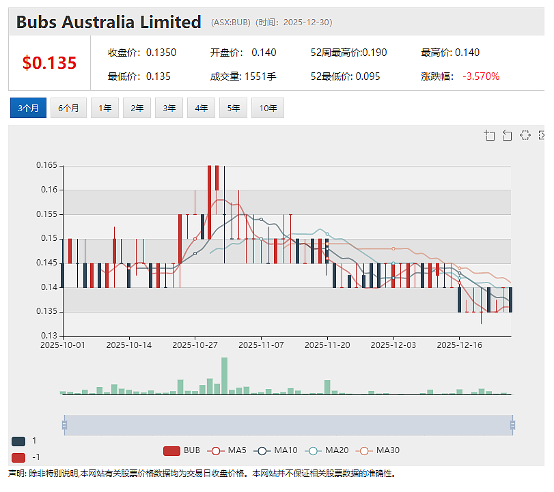
Task: Open the 1年 chart range
Action: pos(105,108)
